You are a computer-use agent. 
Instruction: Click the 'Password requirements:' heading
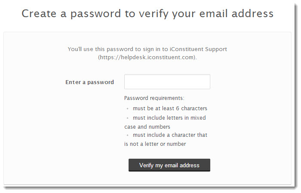coord(154,98)
